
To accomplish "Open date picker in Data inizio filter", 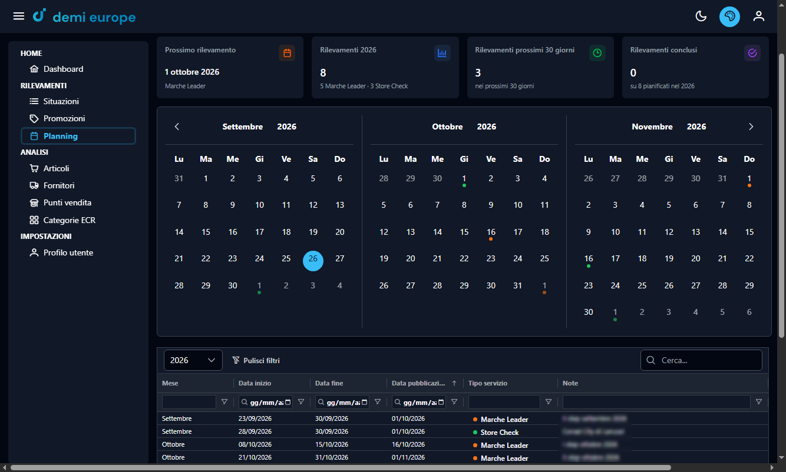I will click(x=288, y=403).
